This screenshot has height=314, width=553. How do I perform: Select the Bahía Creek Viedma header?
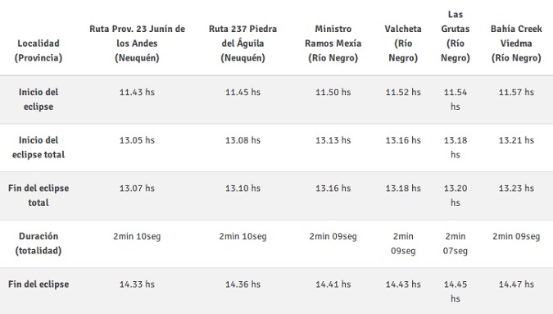tap(516, 43)
